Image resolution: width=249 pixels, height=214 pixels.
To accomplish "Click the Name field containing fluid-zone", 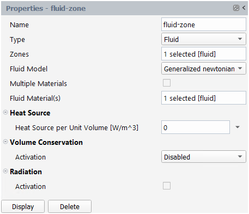I will pyautogui.click(x=204, y=25).
